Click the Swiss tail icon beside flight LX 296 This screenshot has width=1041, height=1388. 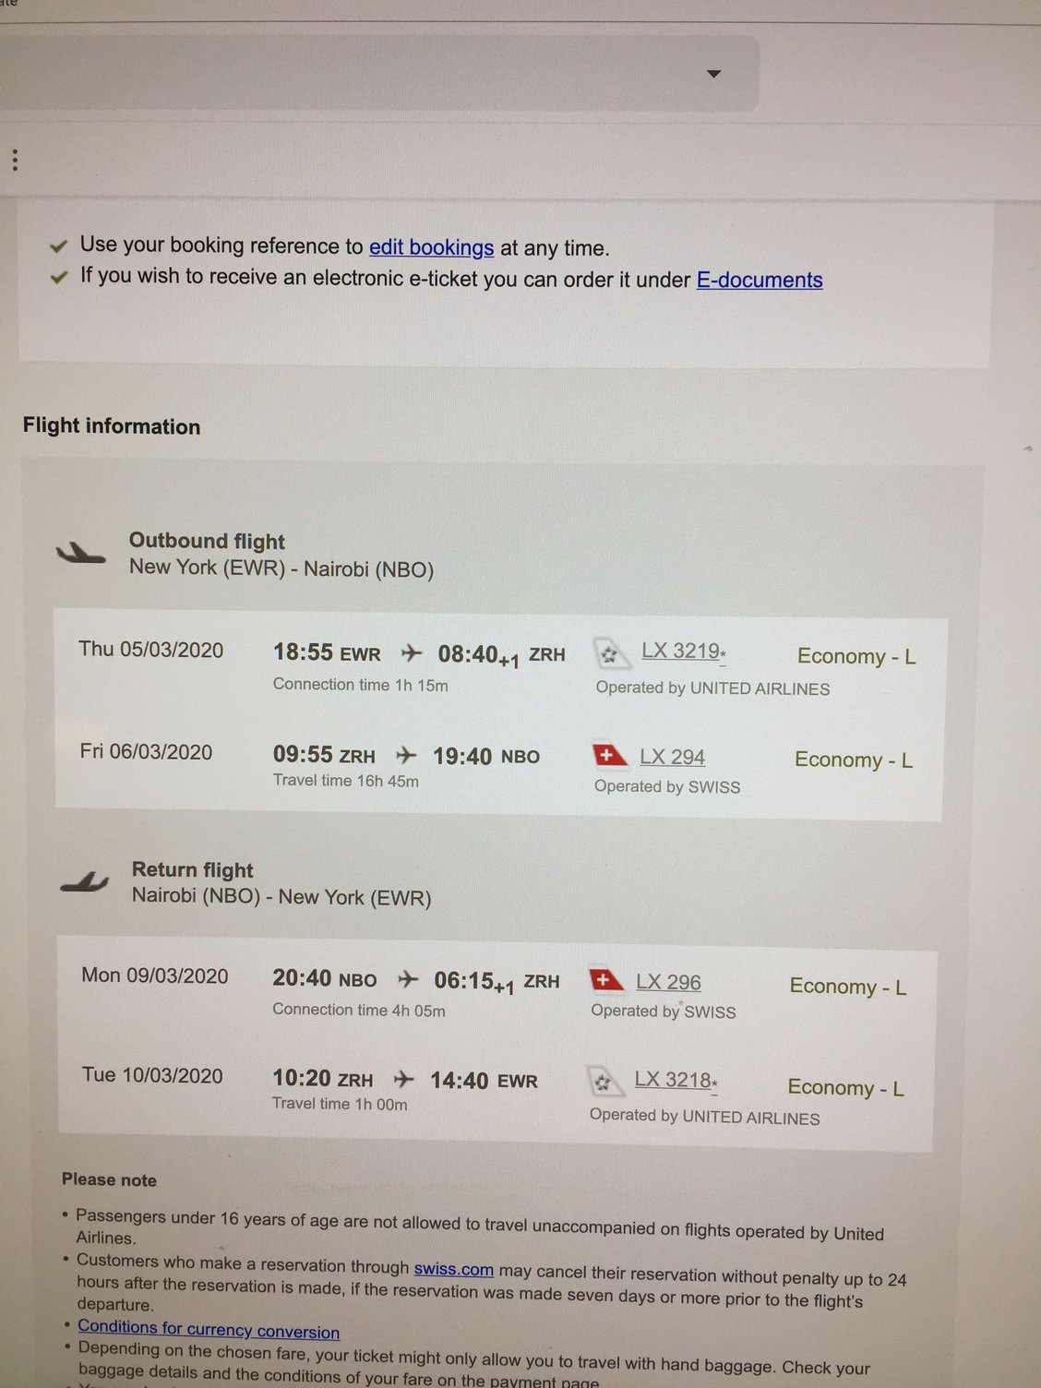coord(607,980)
